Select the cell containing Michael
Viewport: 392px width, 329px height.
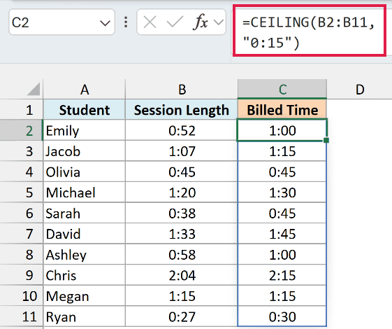(85, 192)
